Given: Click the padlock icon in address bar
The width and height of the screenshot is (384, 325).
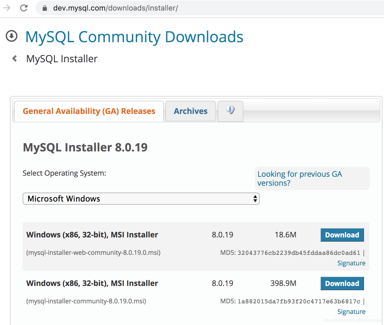Looking at the screenshot, I should pyautogui.click(x=45, y=8).
